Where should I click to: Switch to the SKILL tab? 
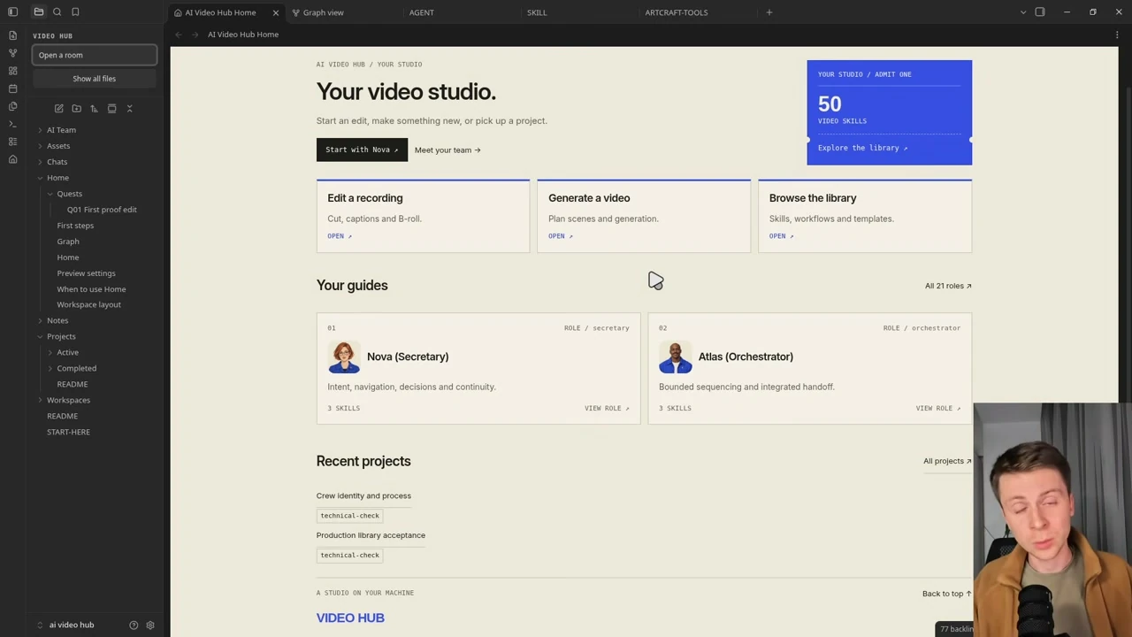537,12
